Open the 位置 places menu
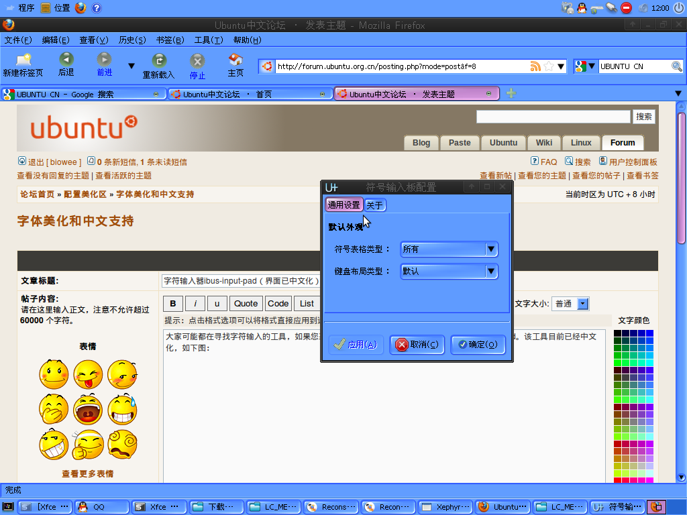 point(55,8)
